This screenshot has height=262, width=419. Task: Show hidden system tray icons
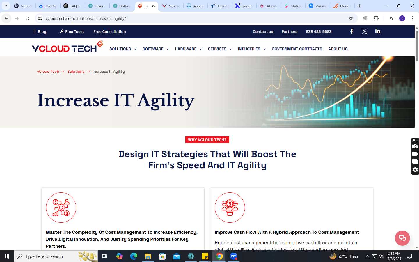pos(367,256)
